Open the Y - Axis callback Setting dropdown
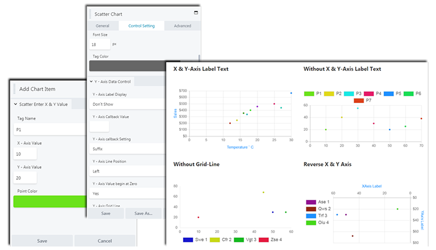 point(127,148)
